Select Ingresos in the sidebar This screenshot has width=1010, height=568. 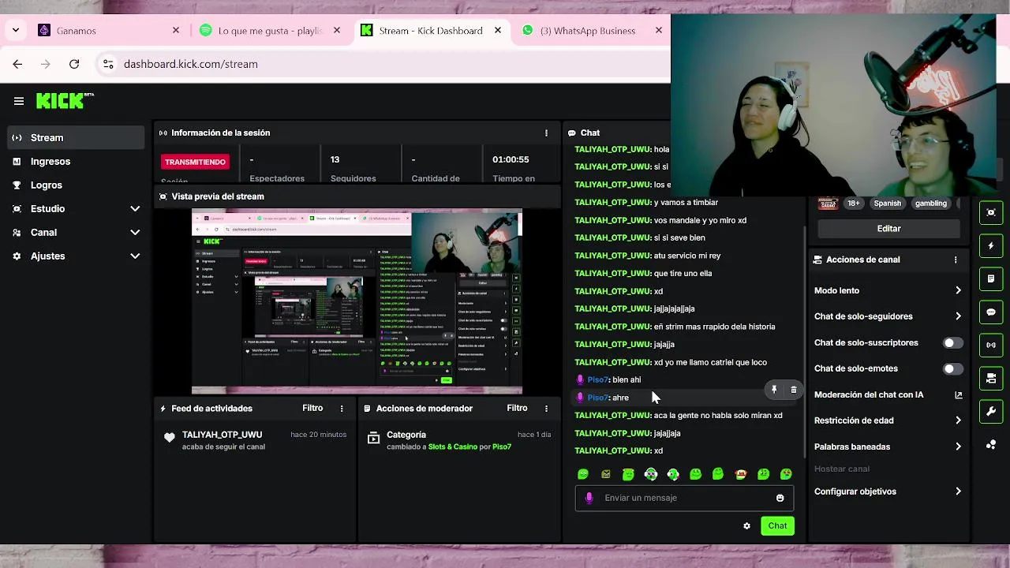click(x=77, y=162)
